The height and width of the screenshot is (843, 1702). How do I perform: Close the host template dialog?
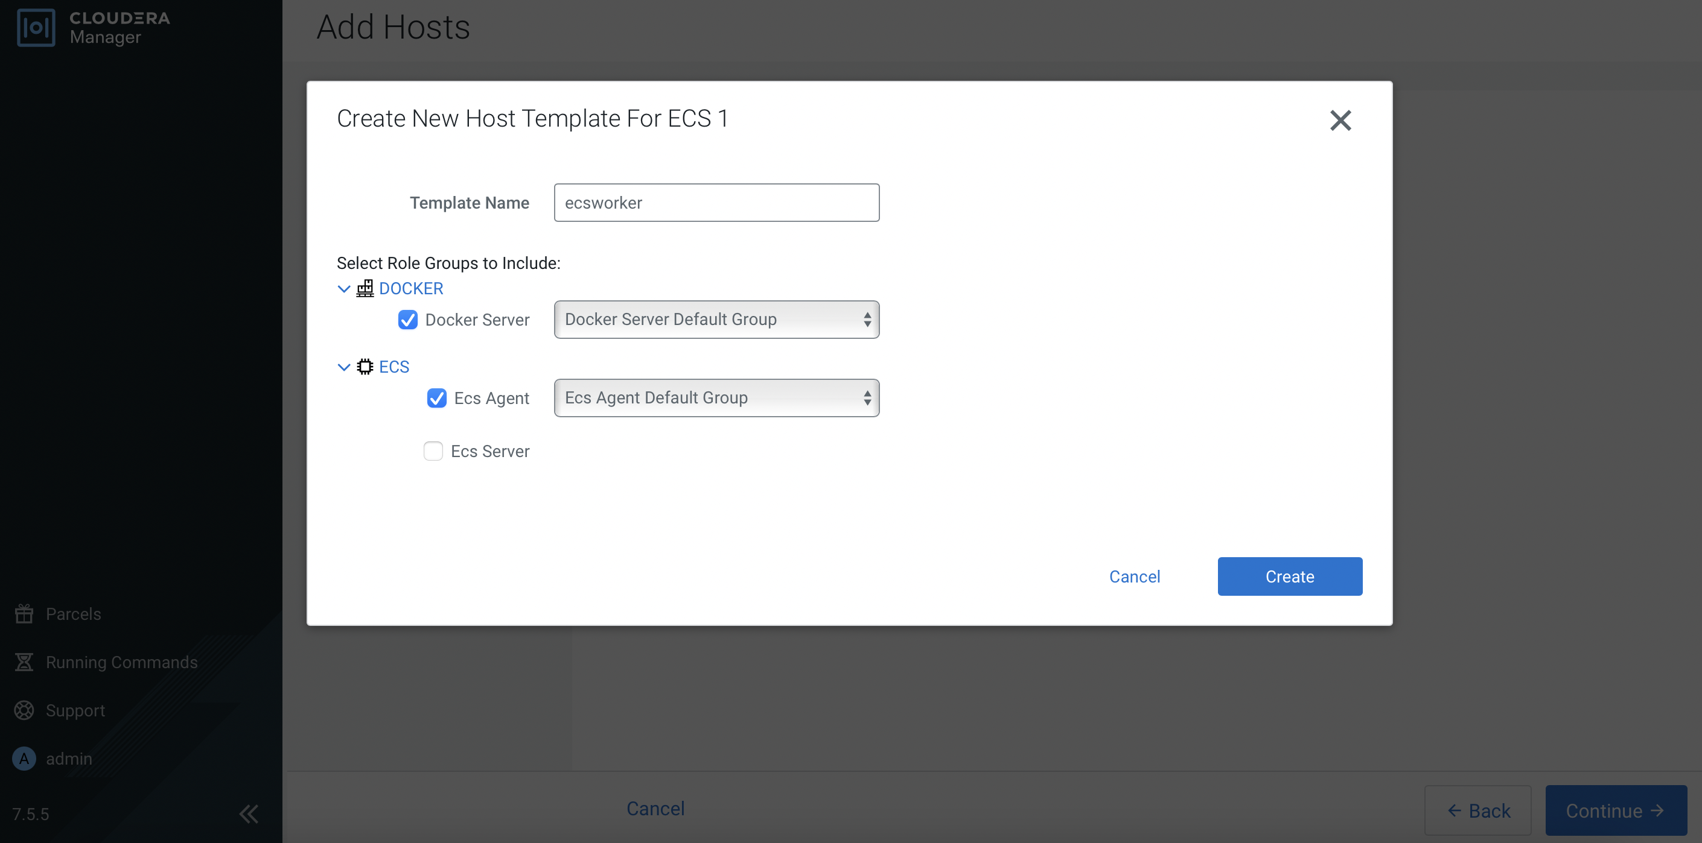point(1340,120)
